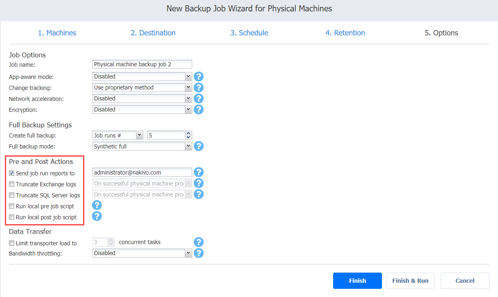Open help icon for Change tracking
This screenshot has height=297, width=498.
tap(198, 87)
